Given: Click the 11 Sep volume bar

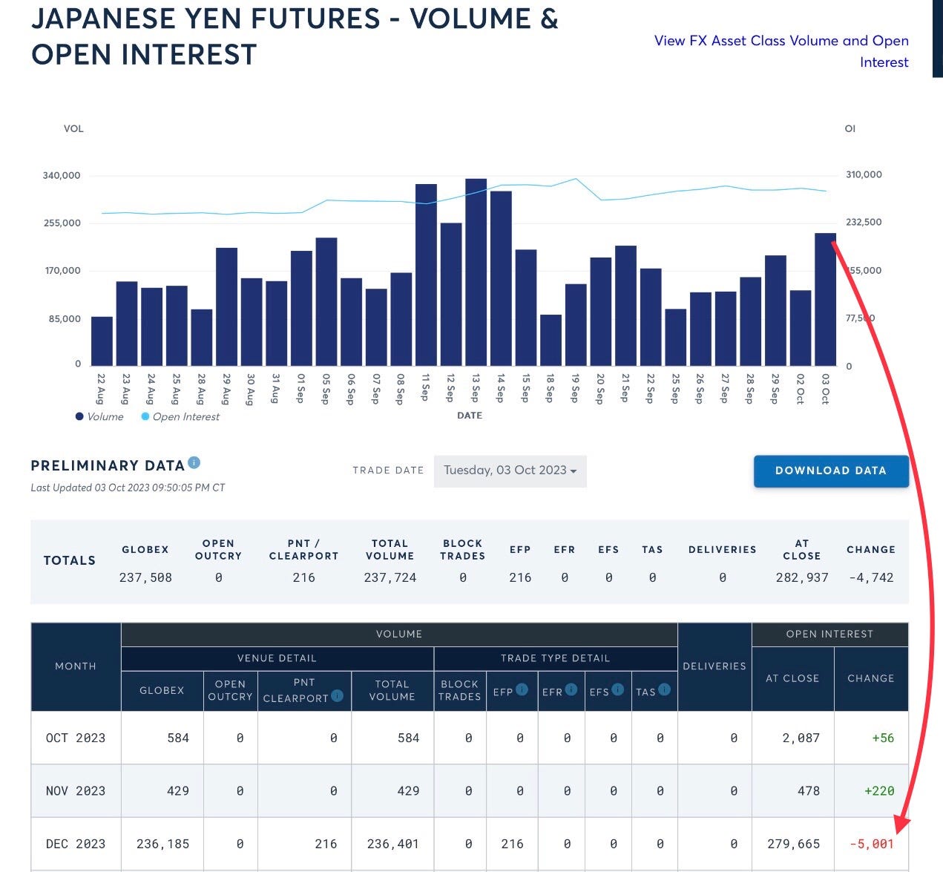Looking at the screenshot, I should [x=426, y=275].
